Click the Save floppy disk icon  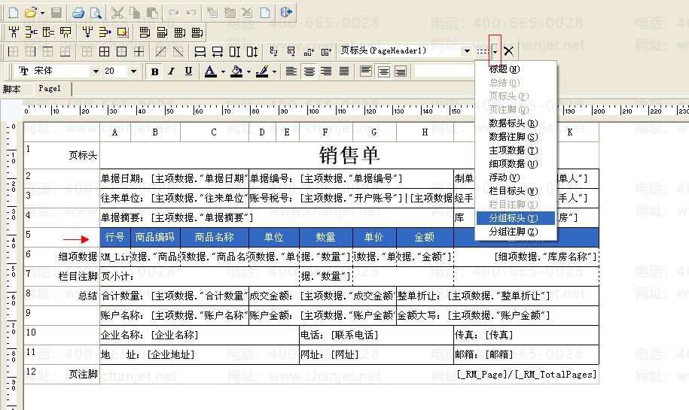tap(56, 13)
